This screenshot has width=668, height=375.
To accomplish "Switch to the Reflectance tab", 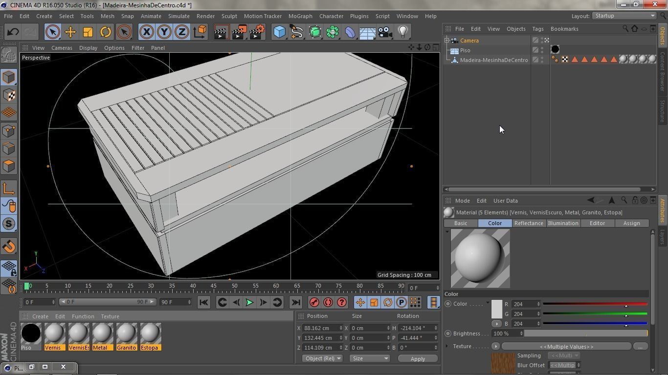I will (529, 223).
